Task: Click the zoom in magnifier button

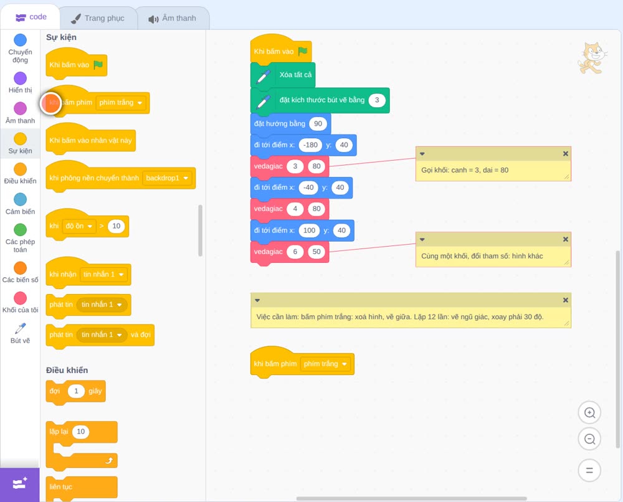Action: (589, 413)
